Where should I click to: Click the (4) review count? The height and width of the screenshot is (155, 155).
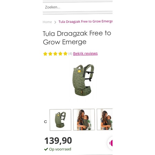click(70, 54)
